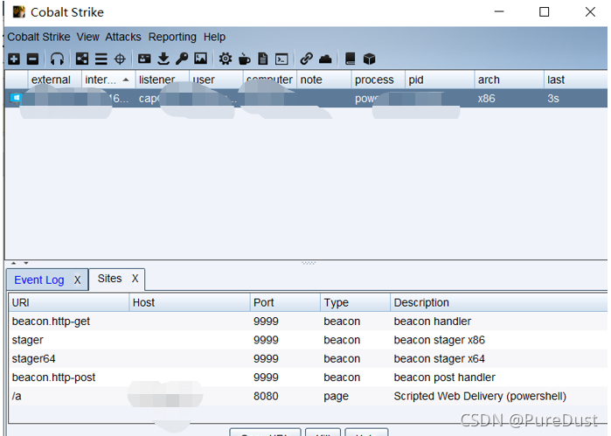Click the document Office macro icon

point(263,59)
